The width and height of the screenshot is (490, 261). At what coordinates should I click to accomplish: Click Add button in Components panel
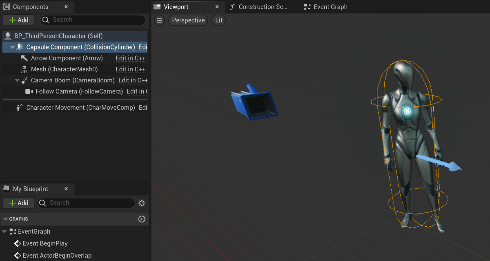click(x=19, y=20)
